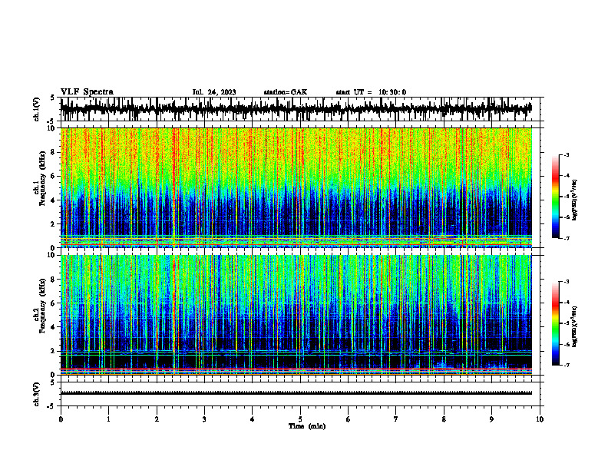Viewport: 608px width, 470px height.
Task: Click the "-7" bottom label of the ch.2 colorbar
Action: [567, 365]
